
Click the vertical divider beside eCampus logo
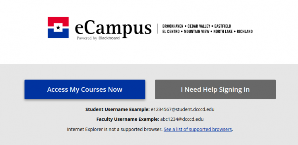(x=157, y=29)
